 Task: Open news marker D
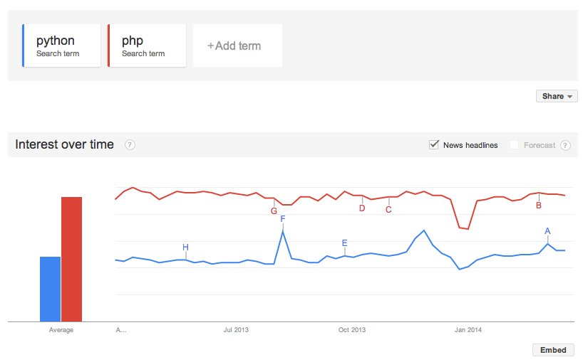pyautogui.click(x=362, y=208)
